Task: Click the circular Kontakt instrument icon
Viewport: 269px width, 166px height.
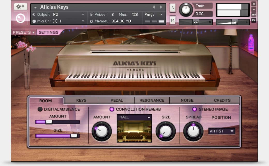Action: (x=20, y=18)
